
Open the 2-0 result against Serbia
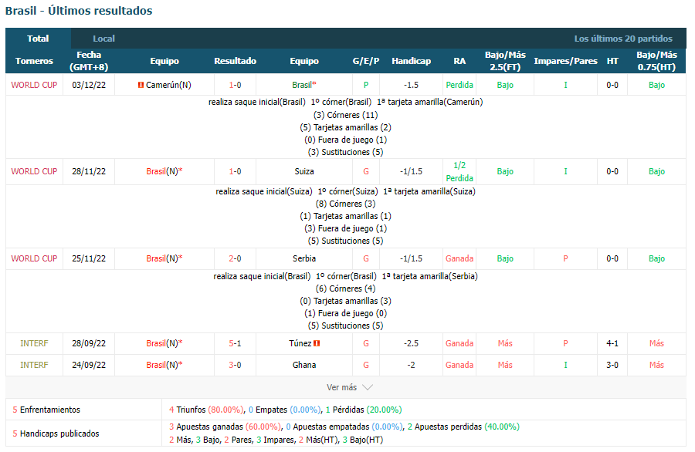pyautogui.click(x=235, y=258)
